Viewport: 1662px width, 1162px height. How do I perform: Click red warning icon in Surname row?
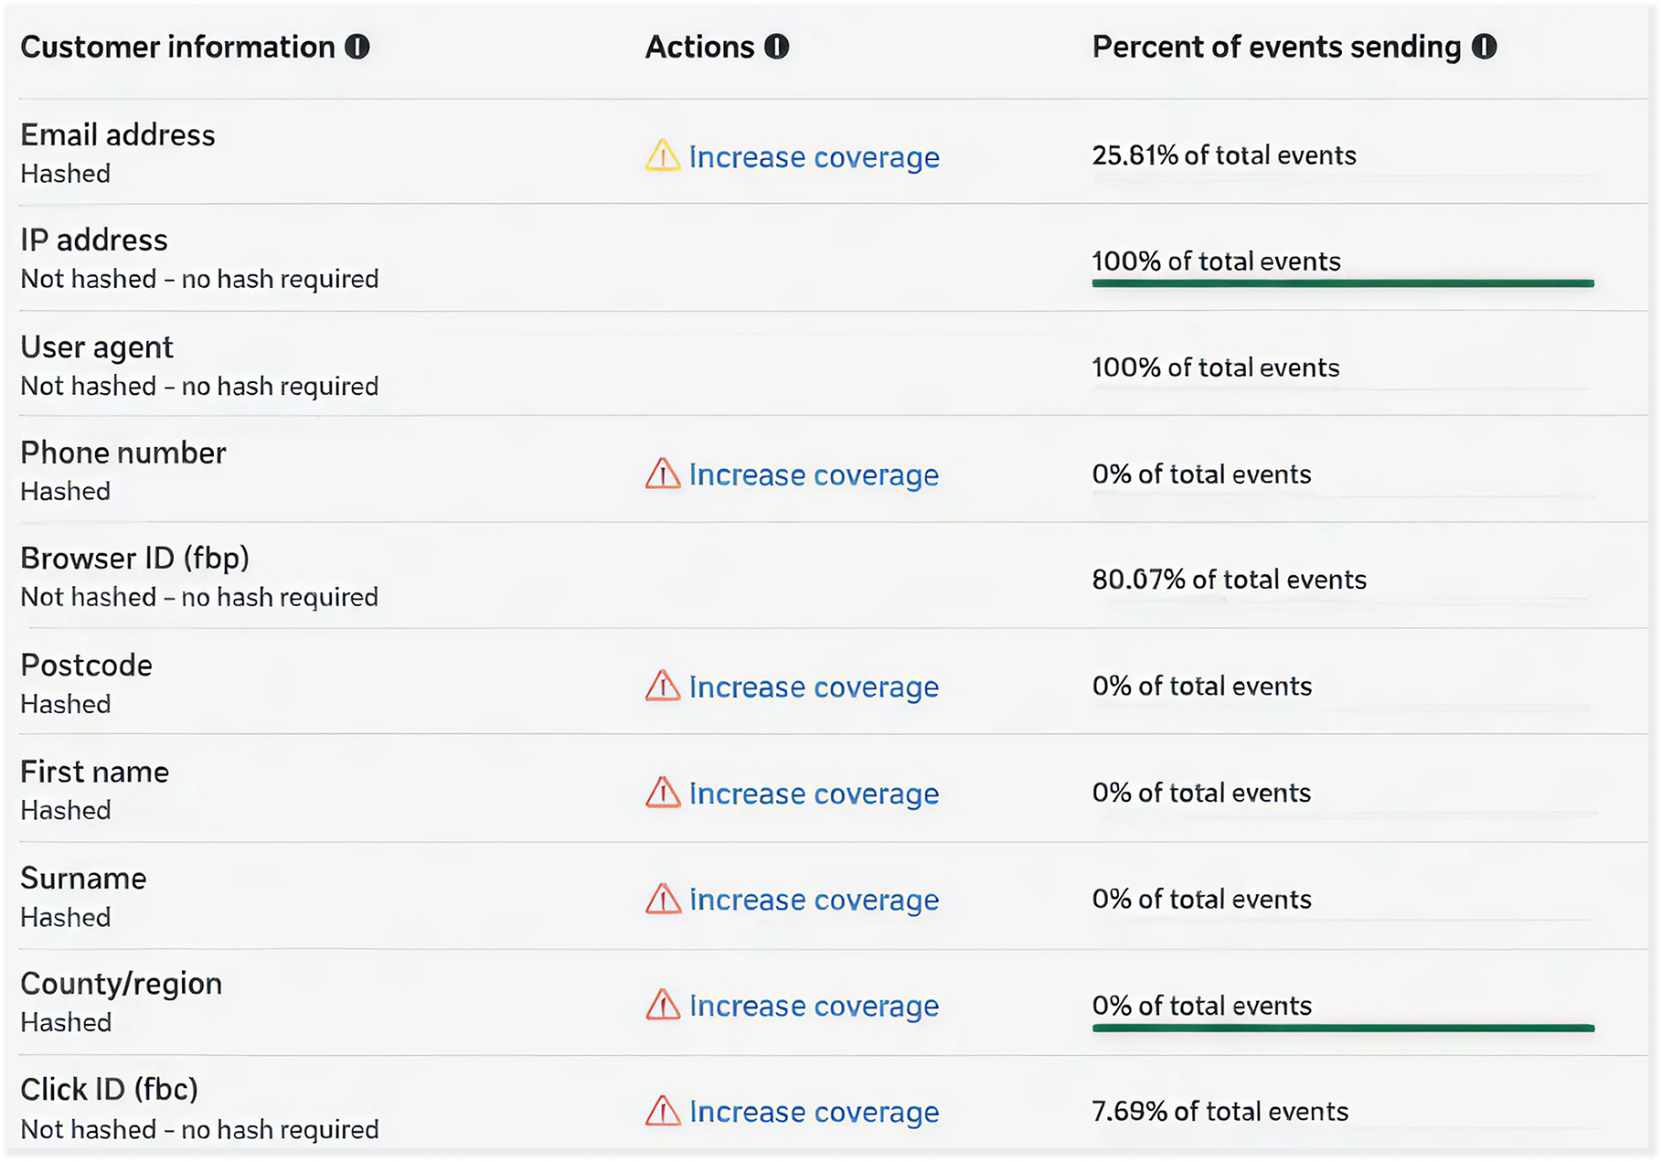pos(663,900)
